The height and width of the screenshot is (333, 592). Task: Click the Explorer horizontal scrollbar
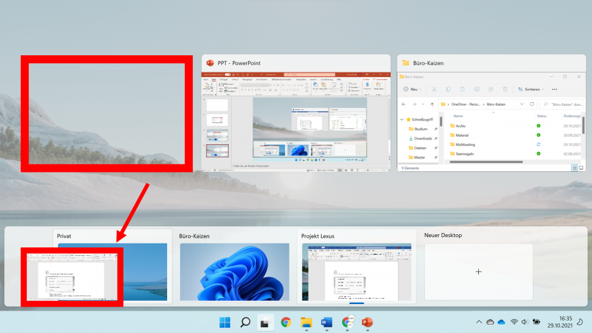tap(486, 163)
